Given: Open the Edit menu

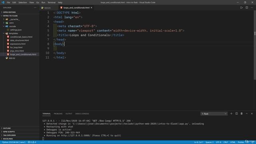Looking at the screenshot, I should (14, 2).
